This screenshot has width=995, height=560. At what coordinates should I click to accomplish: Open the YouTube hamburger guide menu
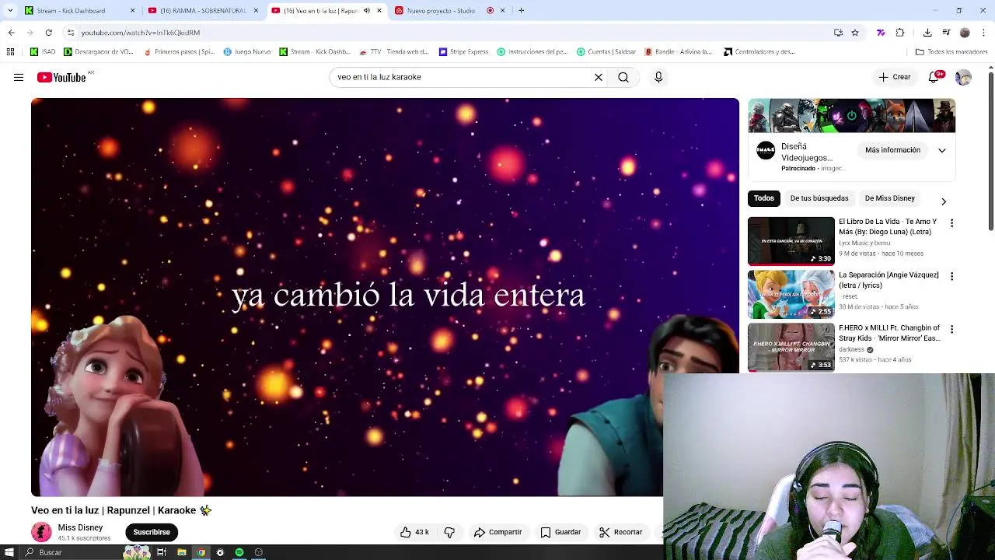19,77
